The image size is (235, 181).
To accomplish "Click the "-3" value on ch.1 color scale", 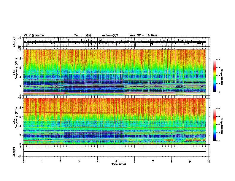I will pyautogui.click(x=219, y=60).
